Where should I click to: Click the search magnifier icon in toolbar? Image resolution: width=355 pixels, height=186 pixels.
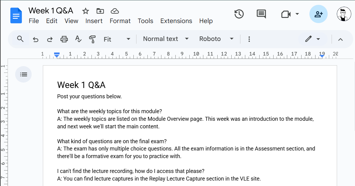point(20,39)
